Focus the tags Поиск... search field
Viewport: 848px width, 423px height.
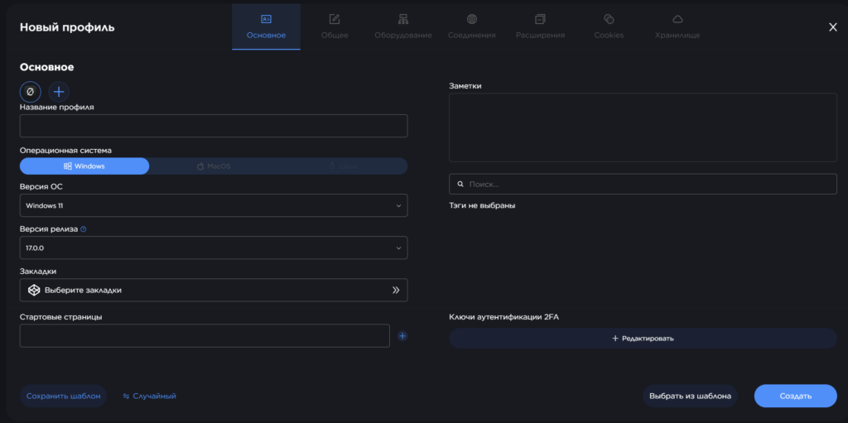[x=643, y=184]
